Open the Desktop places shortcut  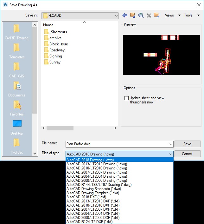coord(16,127)
